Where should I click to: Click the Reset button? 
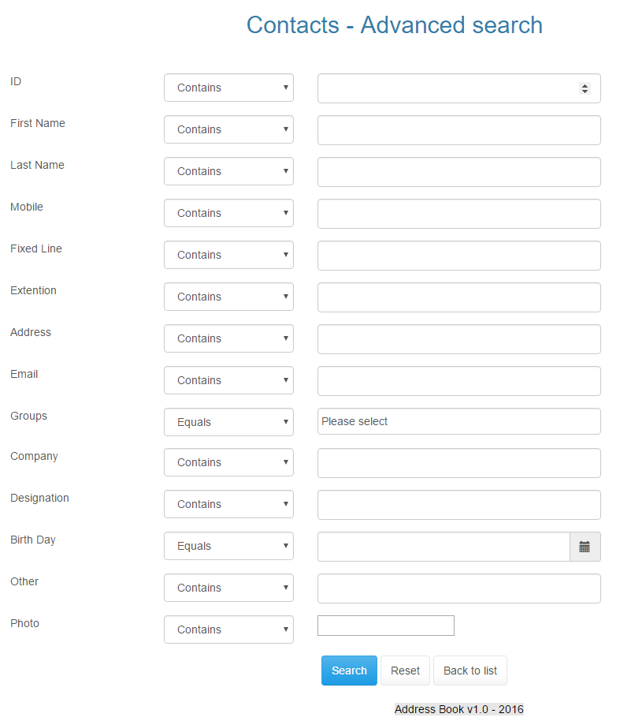pyautogui.click(x=405, y=670)
